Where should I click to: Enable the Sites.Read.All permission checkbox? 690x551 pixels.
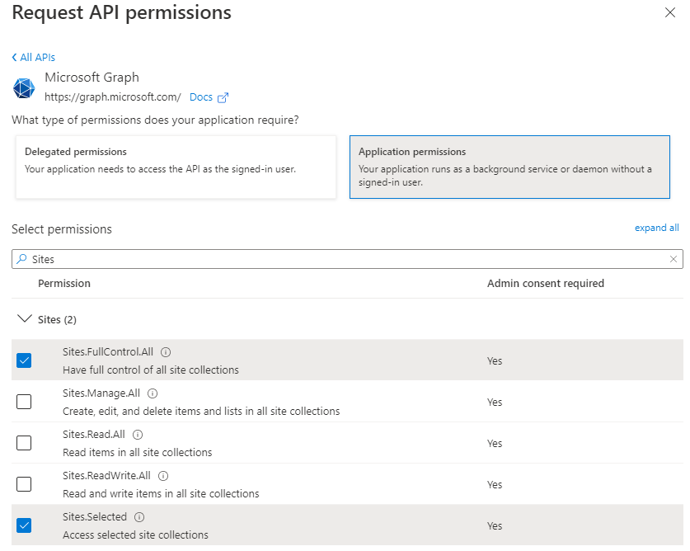[24, 443]
